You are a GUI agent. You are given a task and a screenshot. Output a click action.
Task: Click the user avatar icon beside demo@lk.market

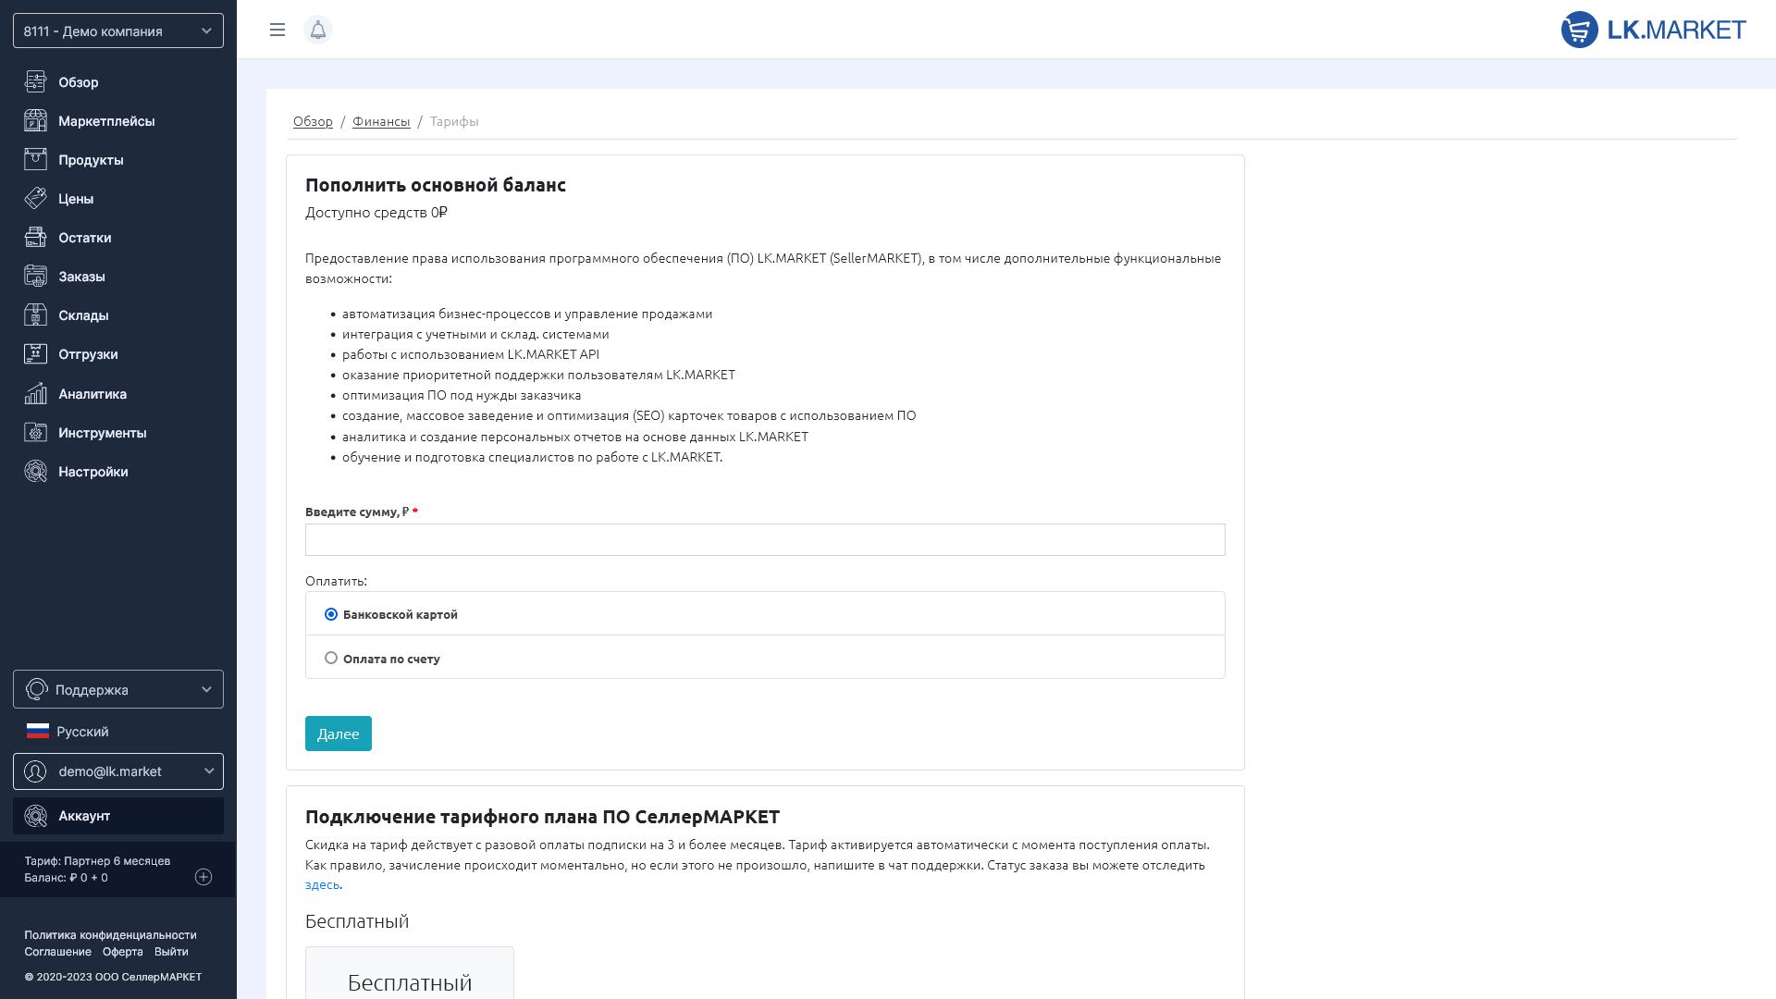pos(35,771)
